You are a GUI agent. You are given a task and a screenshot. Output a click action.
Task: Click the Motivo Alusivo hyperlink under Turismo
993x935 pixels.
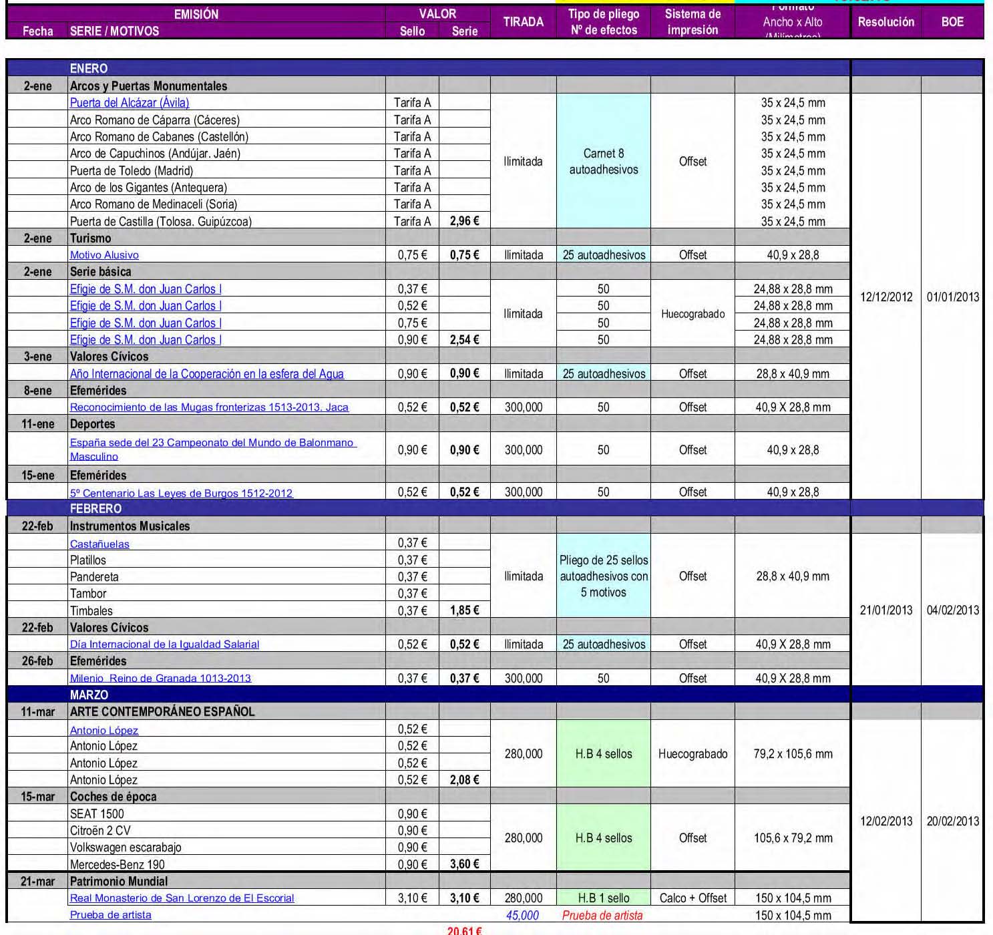point(104,255)
